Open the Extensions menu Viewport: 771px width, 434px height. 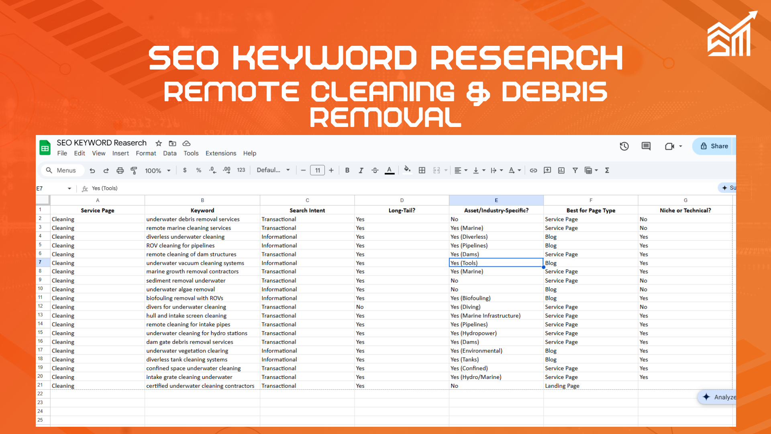(221, 154)
